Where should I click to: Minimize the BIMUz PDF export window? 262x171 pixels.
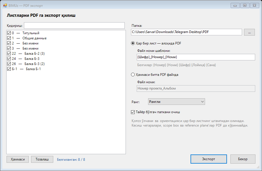[235, 5]
